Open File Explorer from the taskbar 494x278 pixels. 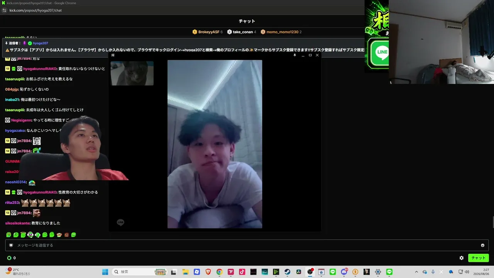pos(185,272)
